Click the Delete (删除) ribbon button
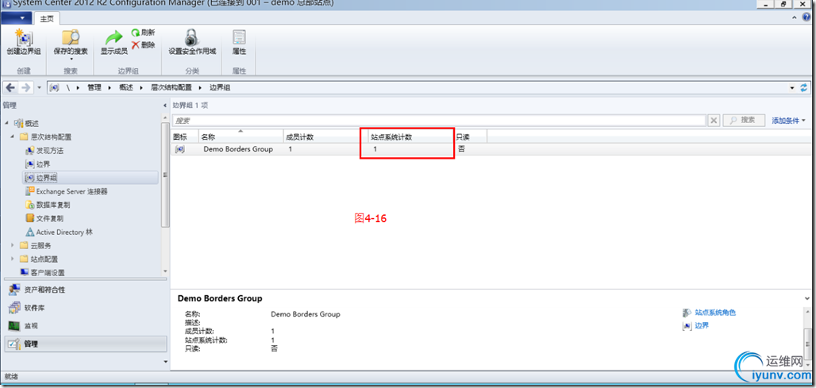This screenshot has height=388, width=816. point(143,45)
